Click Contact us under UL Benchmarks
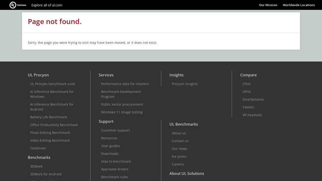Viewport: 322px width, 181px height. [x=180, y=141]
